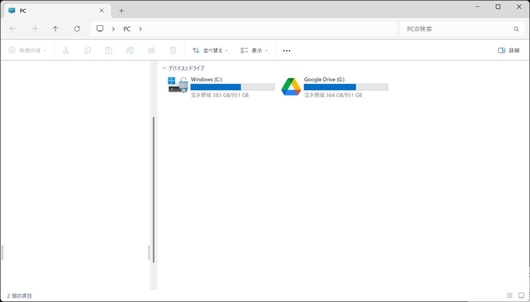Select the Windows (C:) drive
Screen dimensions: 530x302
[x=221, y=87]
